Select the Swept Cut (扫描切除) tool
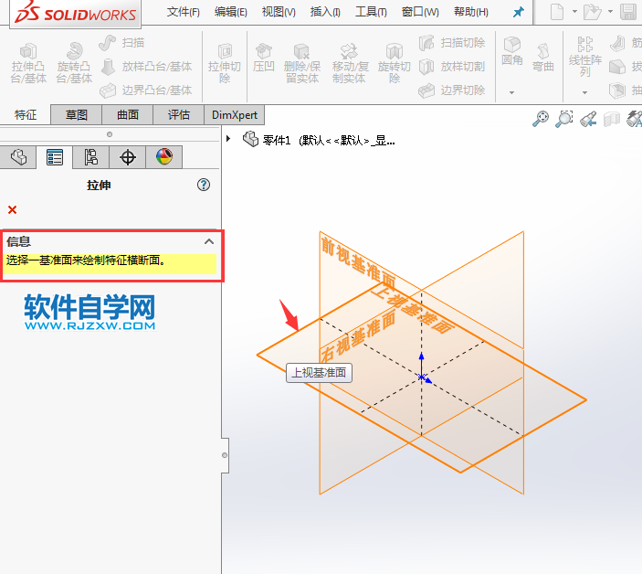Viewport: 642px width, 574px height. click(x=452, y=43)
